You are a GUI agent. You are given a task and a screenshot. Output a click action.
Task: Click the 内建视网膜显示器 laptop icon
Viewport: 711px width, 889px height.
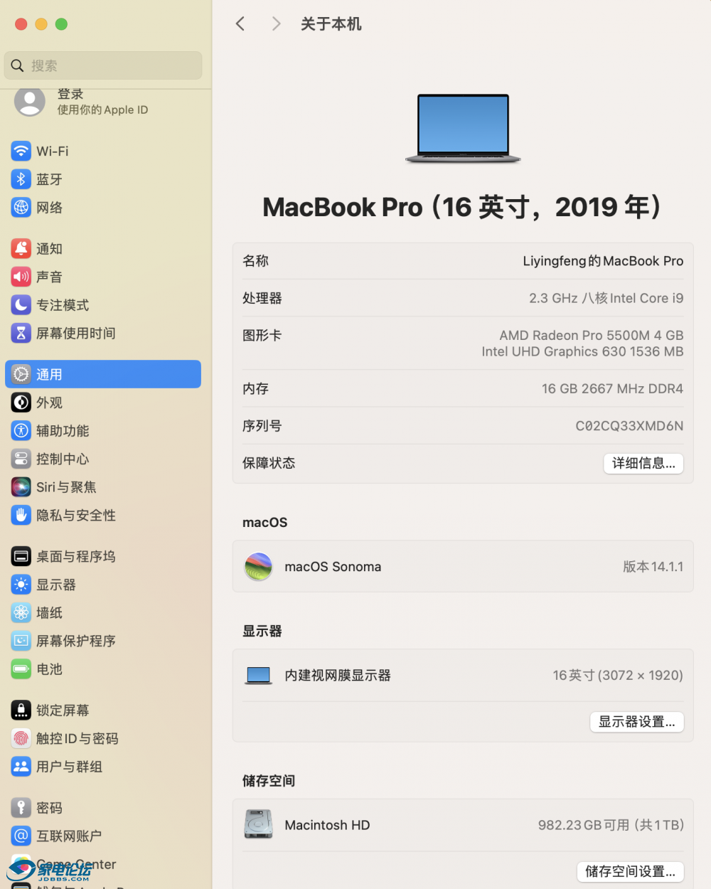click(x=259, y=676)
